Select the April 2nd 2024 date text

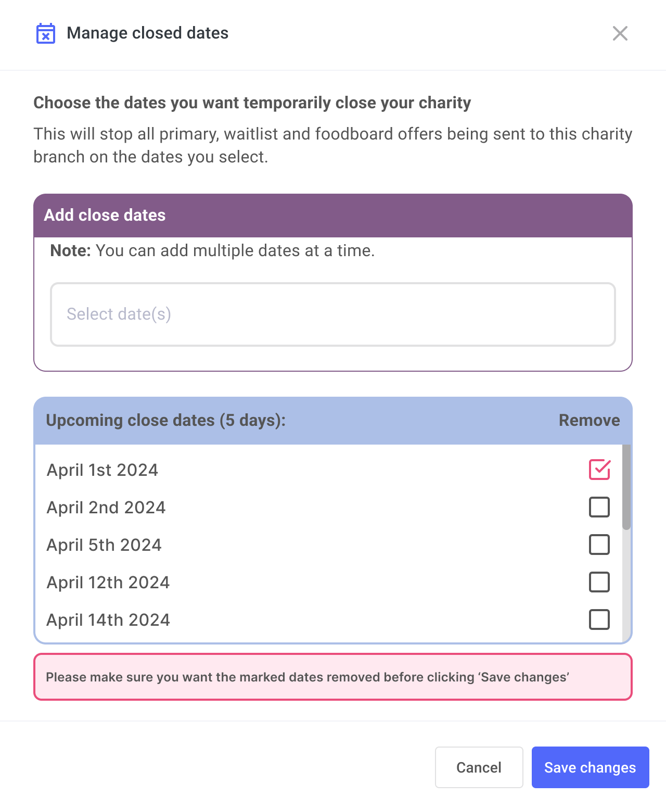[106, 507]
